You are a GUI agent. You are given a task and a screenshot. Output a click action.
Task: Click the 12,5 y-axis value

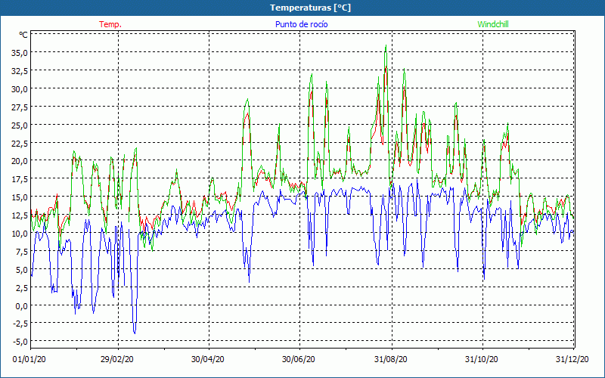[x=20, y=215]
